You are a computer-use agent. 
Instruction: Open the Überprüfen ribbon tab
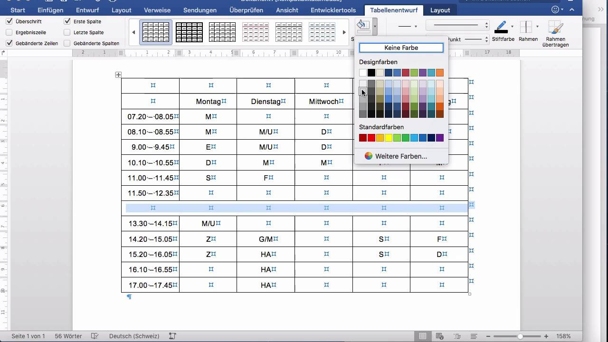click(x=246, y=10)
